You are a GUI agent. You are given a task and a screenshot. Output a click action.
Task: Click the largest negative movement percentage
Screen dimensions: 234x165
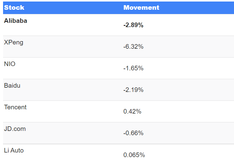[x=133, y=47]
